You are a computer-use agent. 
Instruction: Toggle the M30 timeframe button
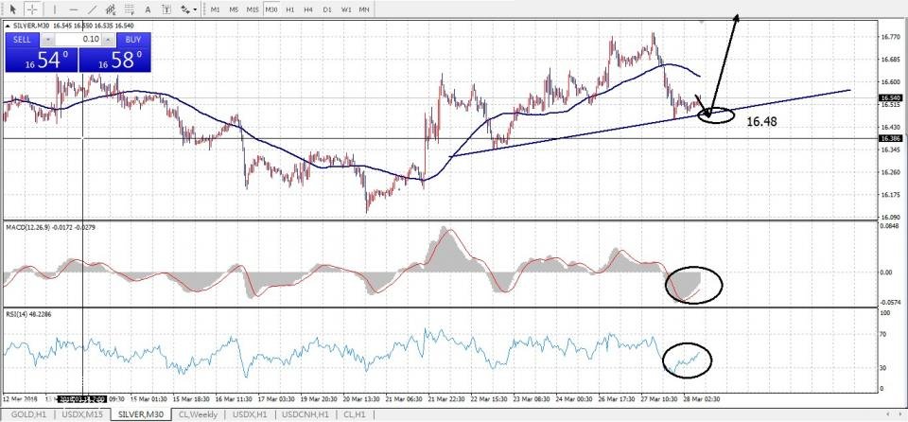271,9
